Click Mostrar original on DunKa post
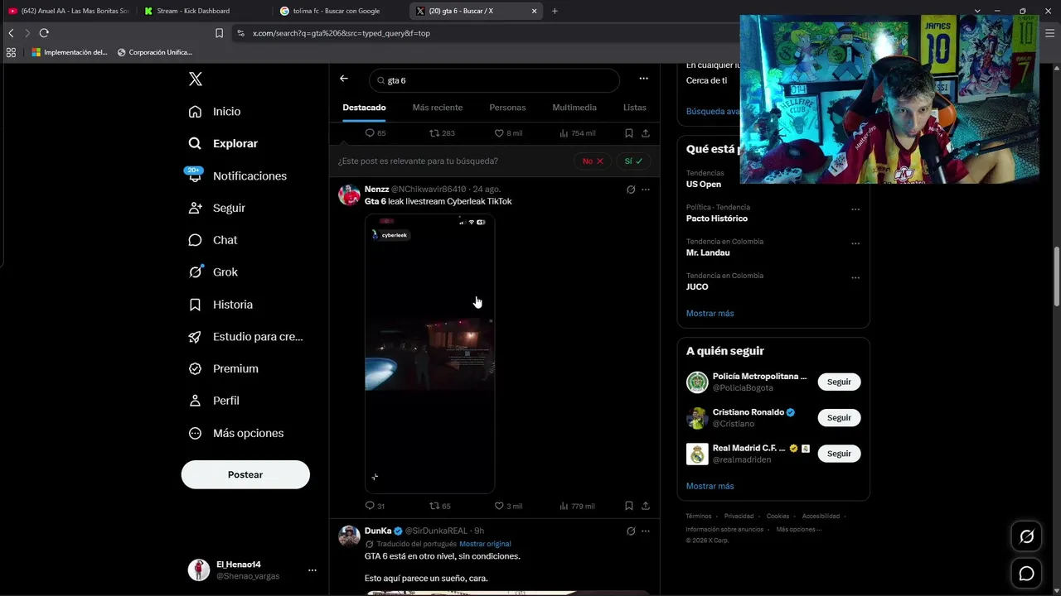This screenshot has width=1061, height=596. coord(485,544)
